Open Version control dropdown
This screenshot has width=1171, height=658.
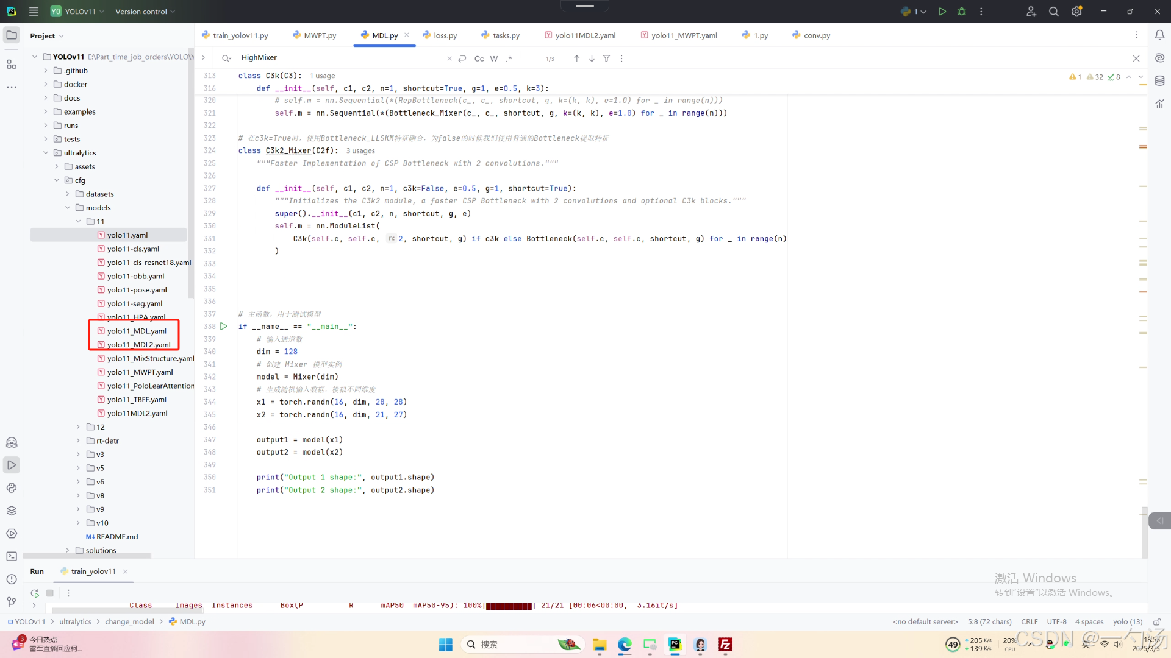[x=145, y=12]
